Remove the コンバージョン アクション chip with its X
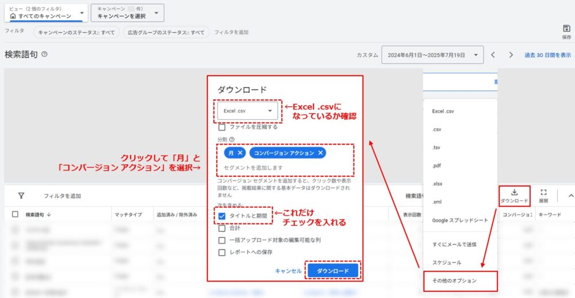Viewport: 575px width, 298px height. (320, 153)
